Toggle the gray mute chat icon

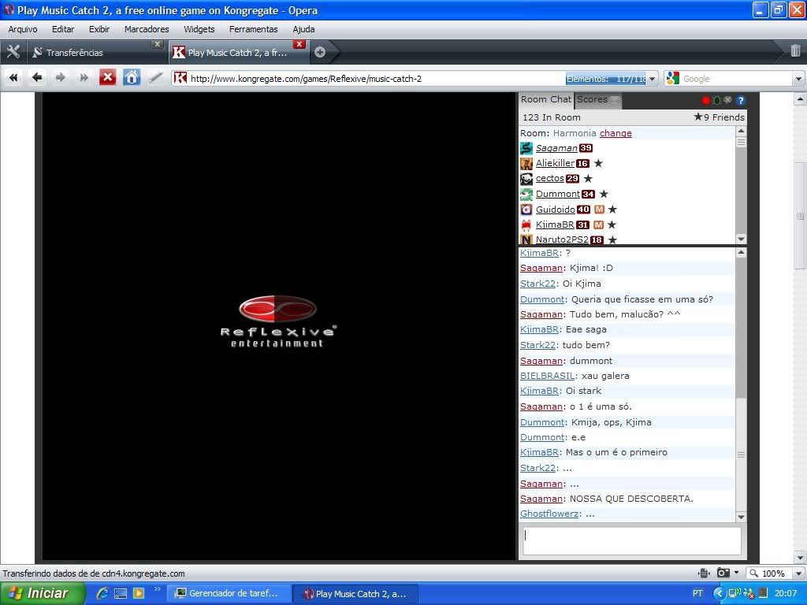point(728,100)
